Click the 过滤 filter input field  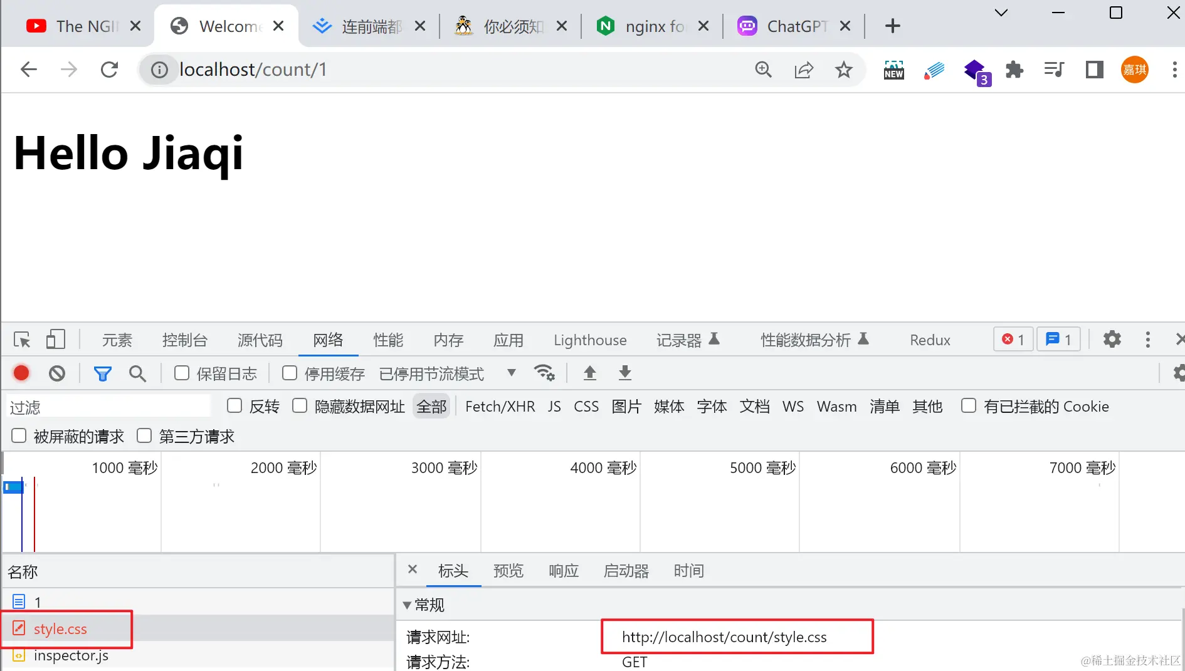[x=109, y=407]
